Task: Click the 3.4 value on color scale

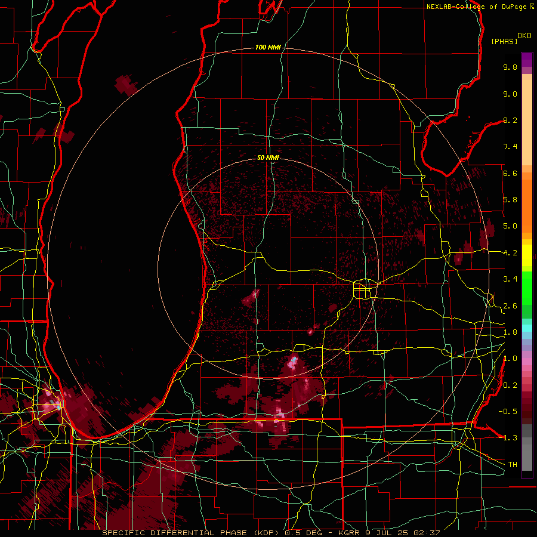Action: pyautogui.click(x=510, y=279)
